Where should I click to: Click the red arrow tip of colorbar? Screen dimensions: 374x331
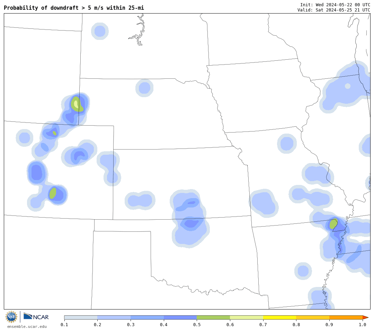click(x=365, y=317)
